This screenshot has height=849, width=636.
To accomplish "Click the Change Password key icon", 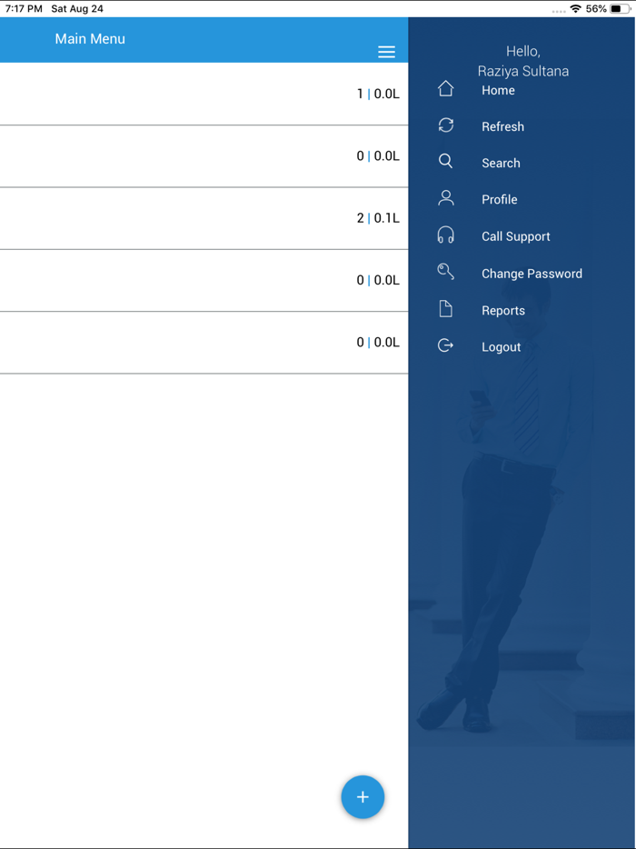I will [445, 271].
